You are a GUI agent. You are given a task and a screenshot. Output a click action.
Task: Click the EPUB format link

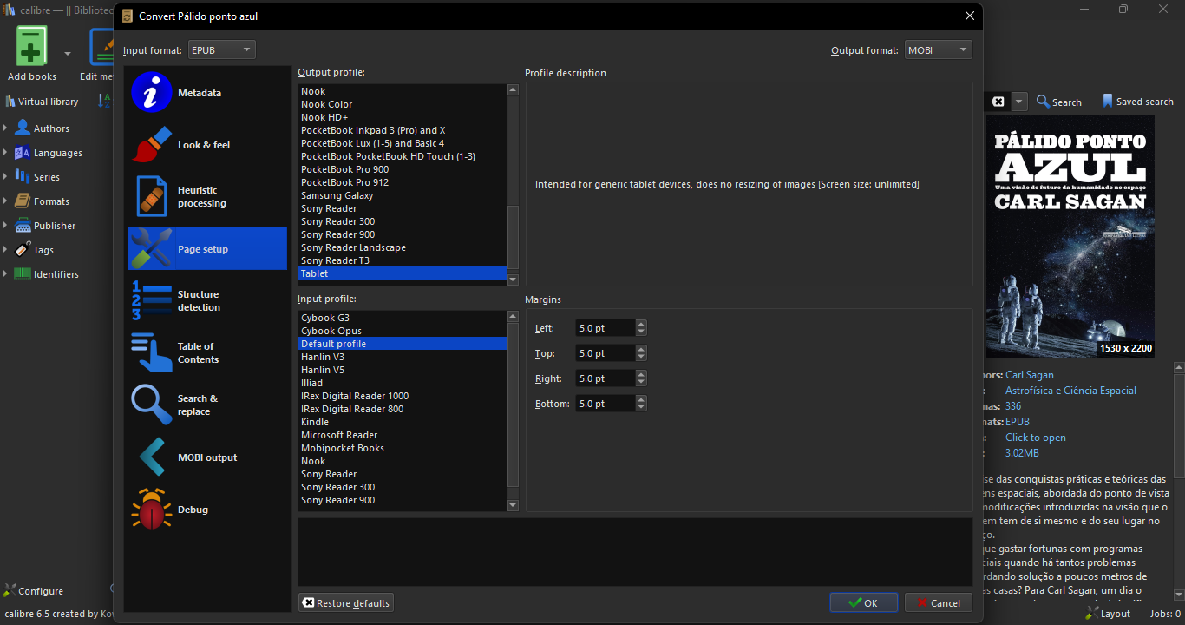(1018, 422)
